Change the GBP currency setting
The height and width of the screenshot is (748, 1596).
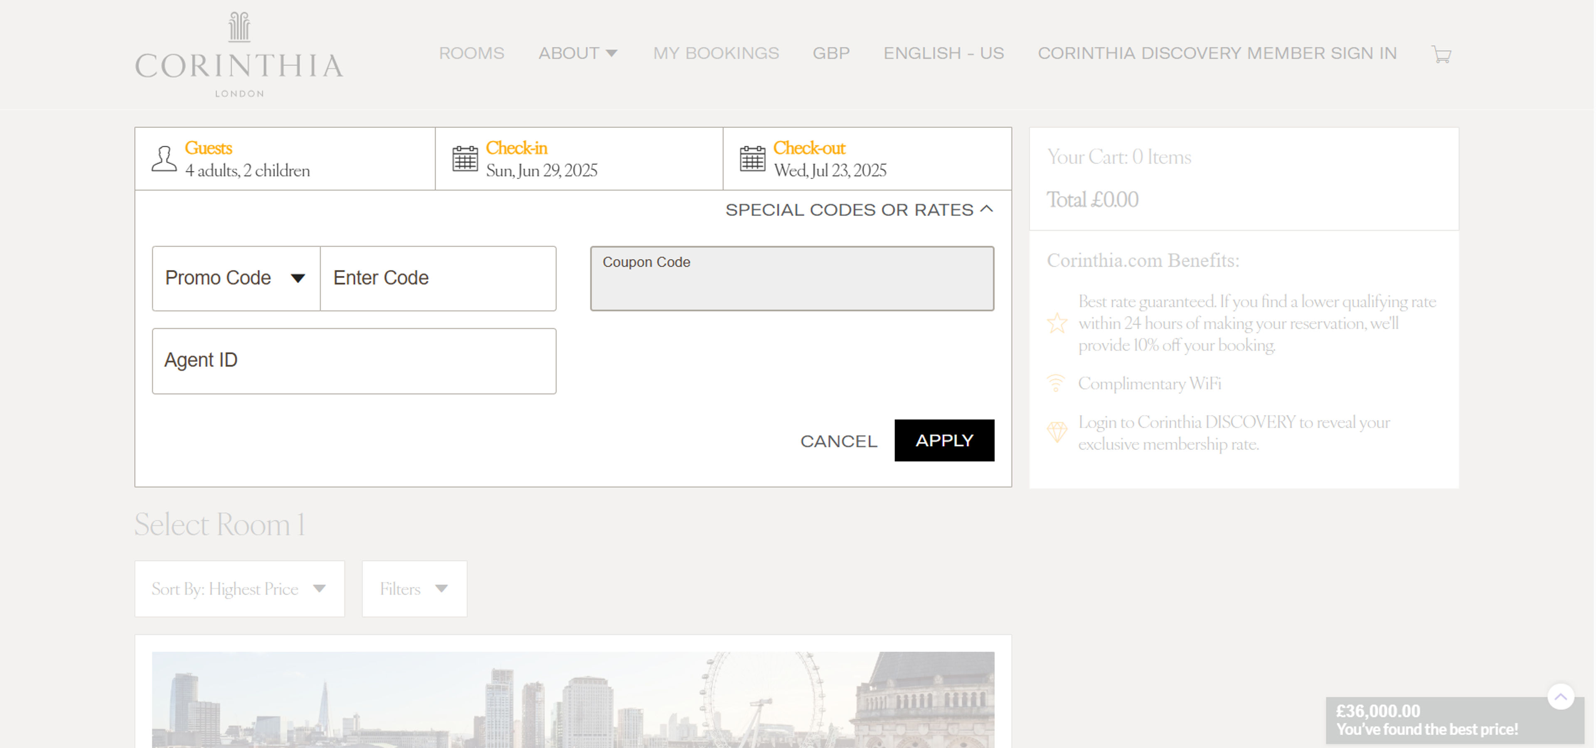pyautogui.click(x=831, y=53)
